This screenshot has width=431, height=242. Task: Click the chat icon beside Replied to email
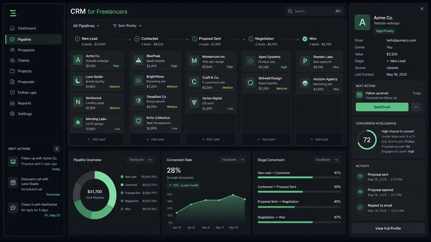tap(360, 207)
